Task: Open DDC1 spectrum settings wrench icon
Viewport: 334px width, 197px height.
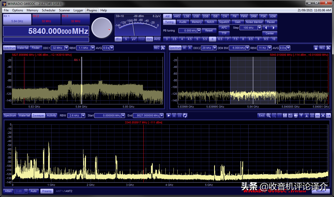Action: coord(163,48)
